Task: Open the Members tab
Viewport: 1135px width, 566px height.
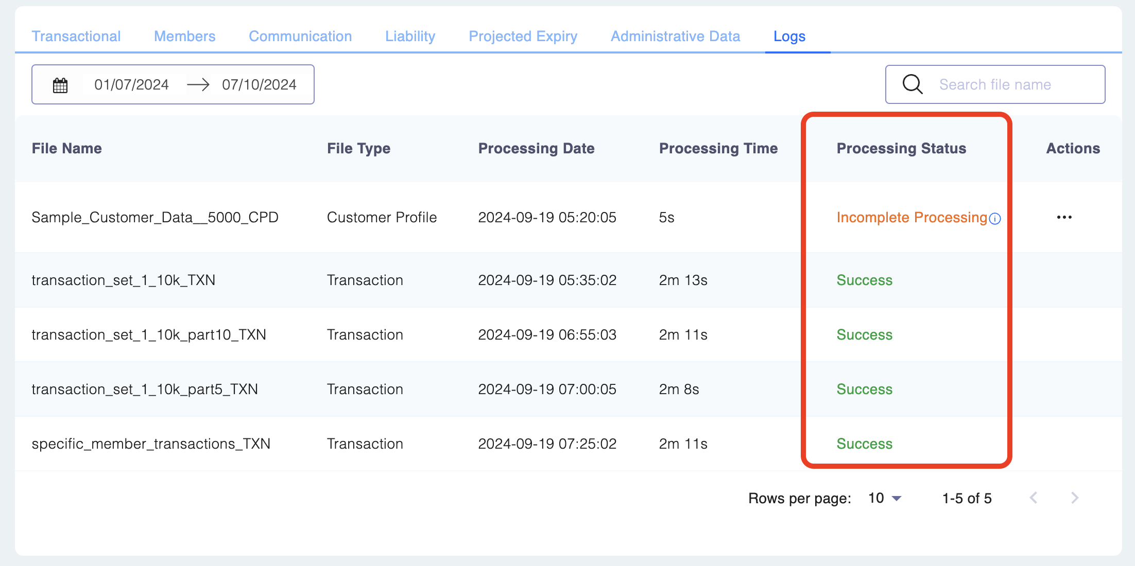Action: tap(184, 36)
